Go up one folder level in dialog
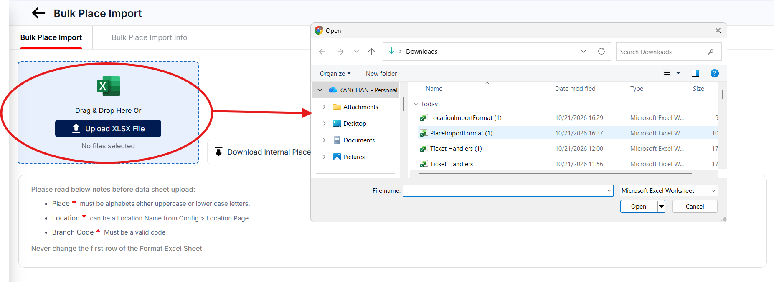 371,52
